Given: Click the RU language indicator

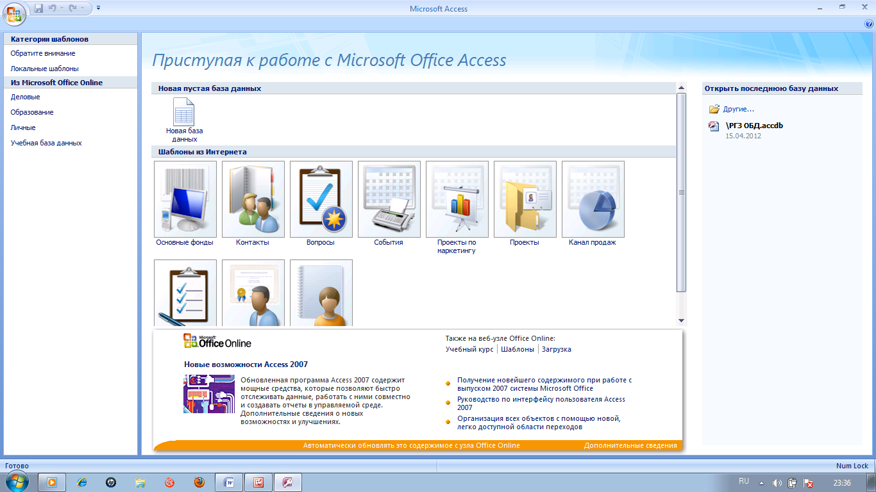Looking at the screenshot, I should (x=744, y=481).
